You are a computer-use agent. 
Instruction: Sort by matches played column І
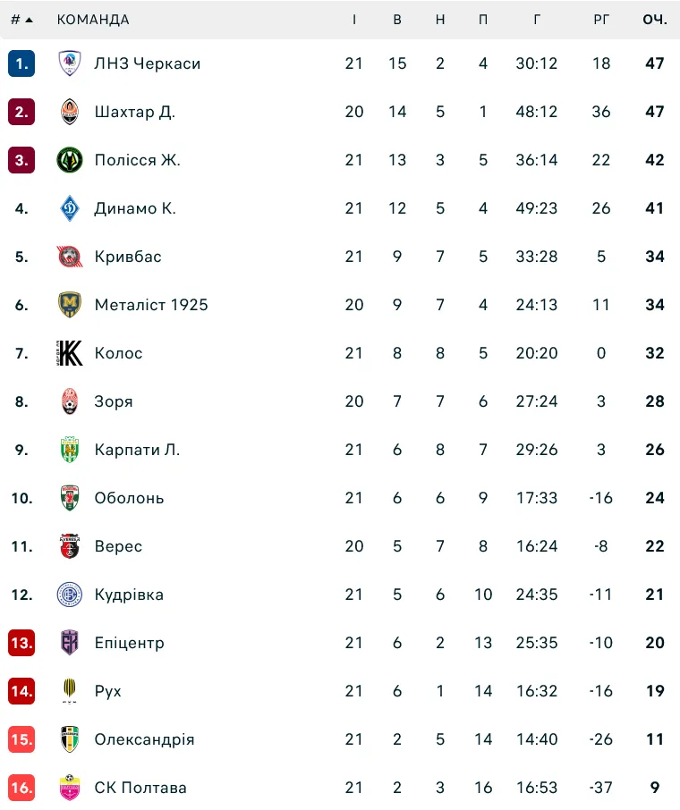coord(354,19)
